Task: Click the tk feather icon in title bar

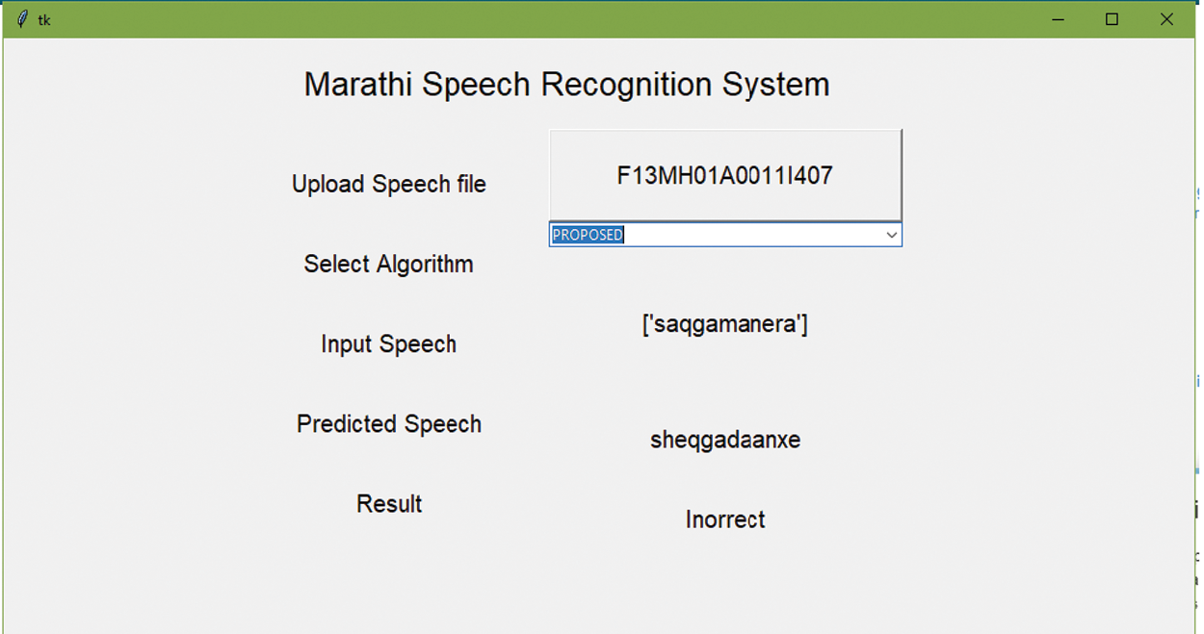Action: click(22, 19)
